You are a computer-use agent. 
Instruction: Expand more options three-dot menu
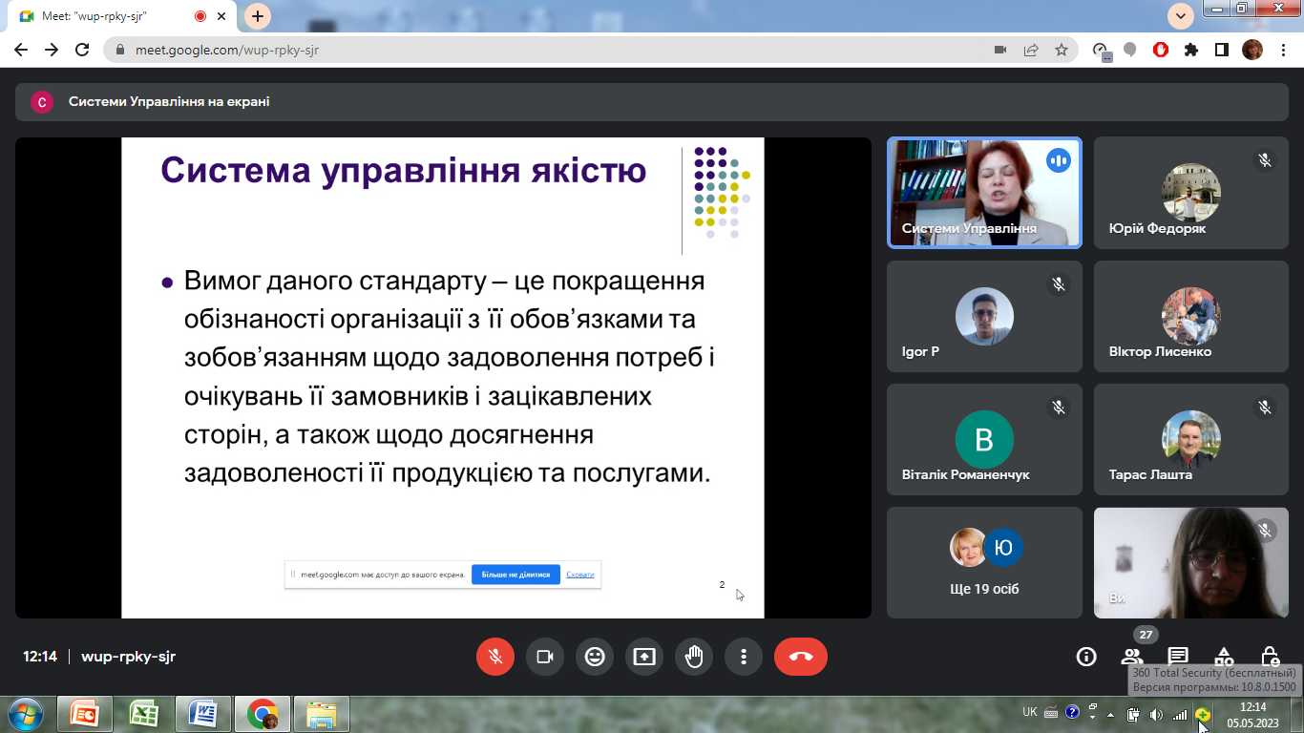pyautogui.click(x=744, y=657)
